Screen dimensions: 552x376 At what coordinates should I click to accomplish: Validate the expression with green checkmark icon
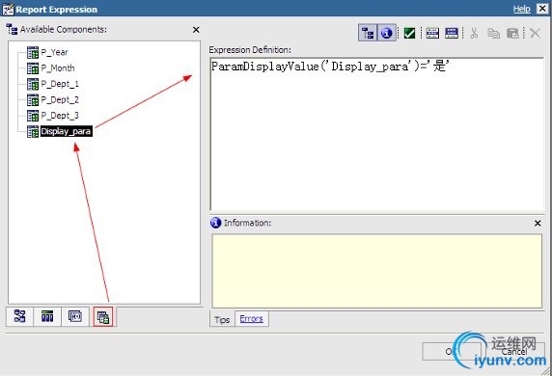(409, 34)
